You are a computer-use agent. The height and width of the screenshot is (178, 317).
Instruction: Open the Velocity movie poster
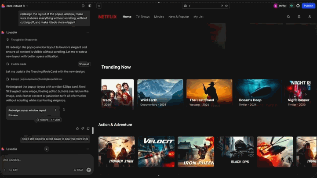[156, 152]
